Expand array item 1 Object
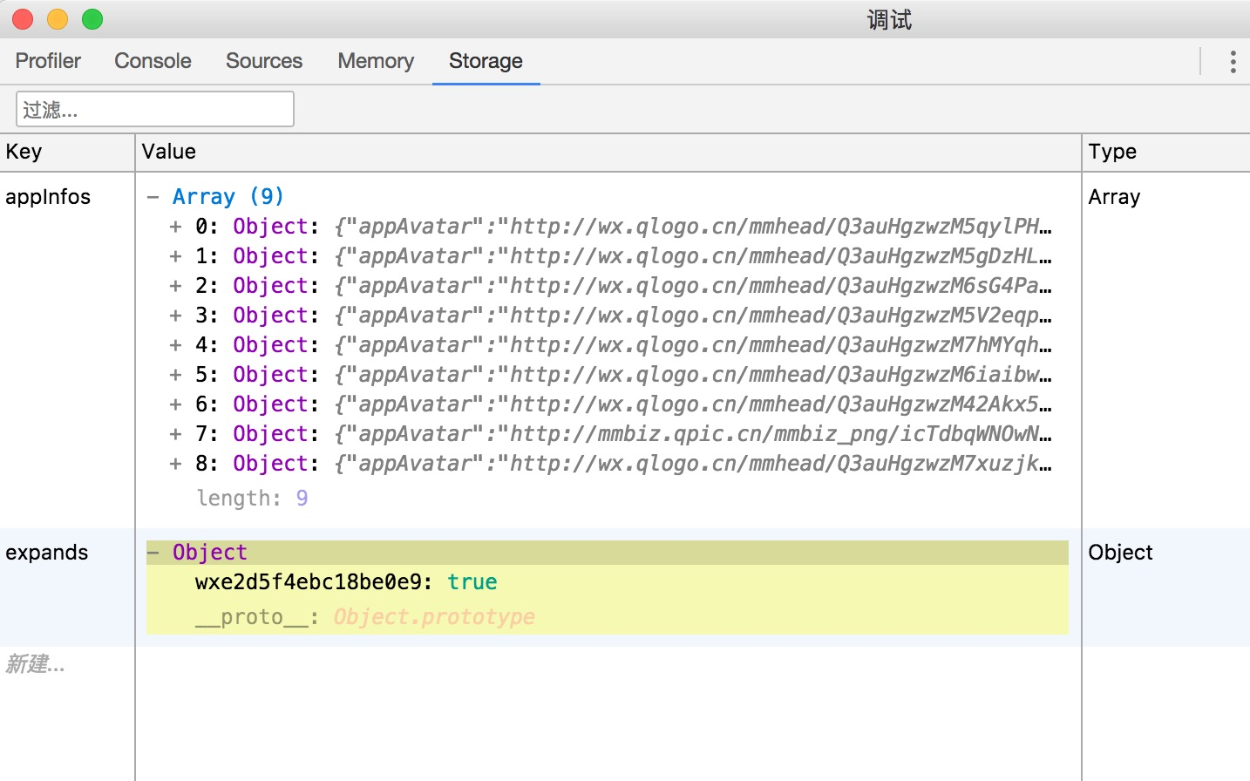The image size is (1250, 781). tap(175, 256)
